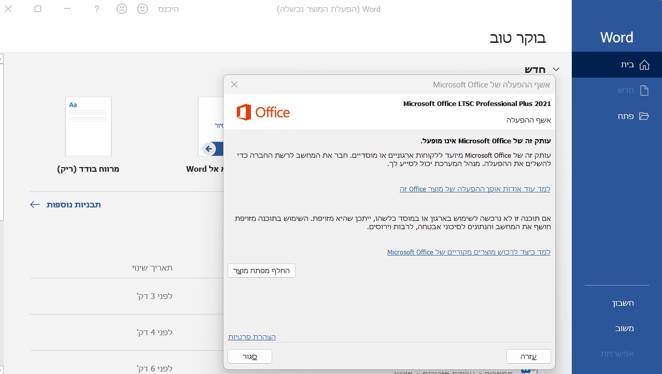Open link about purchasing genuine Microsoft Office products
662x374 pixels.
click(x=469, y=252)
